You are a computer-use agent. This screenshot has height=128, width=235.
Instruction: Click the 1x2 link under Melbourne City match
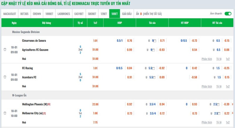pos(228,122)
